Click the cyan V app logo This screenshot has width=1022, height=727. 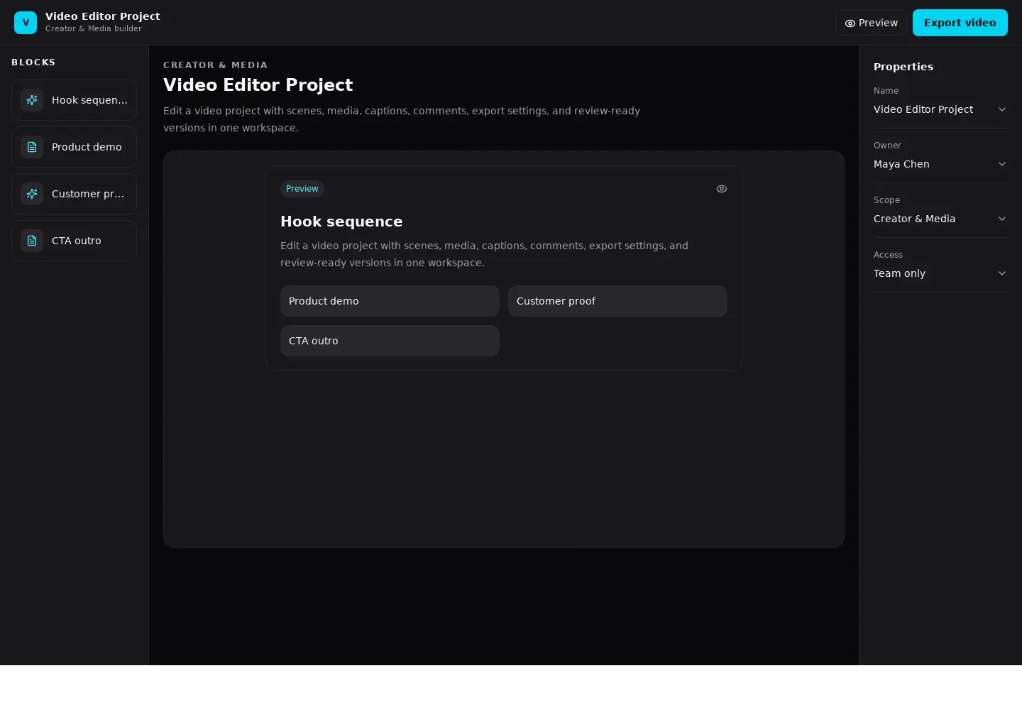click(x=26, y=23)
